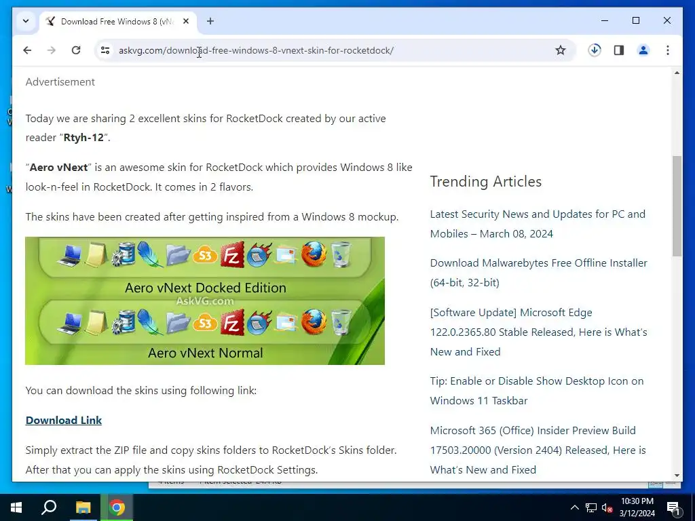Open Windows Start menu
Viewport: 695px width, 521px height.
tap(16, 507)
